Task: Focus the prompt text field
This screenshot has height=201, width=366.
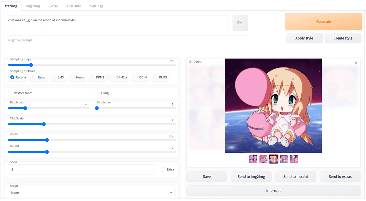Action: pos(117,23)
